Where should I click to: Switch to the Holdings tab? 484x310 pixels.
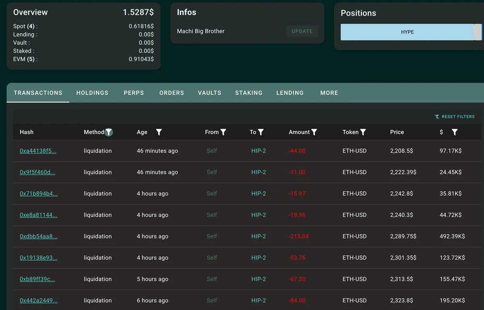point(92,93)
